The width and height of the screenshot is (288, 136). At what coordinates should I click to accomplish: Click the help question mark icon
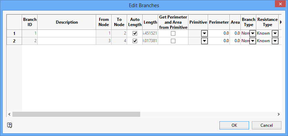pos(10,125)
